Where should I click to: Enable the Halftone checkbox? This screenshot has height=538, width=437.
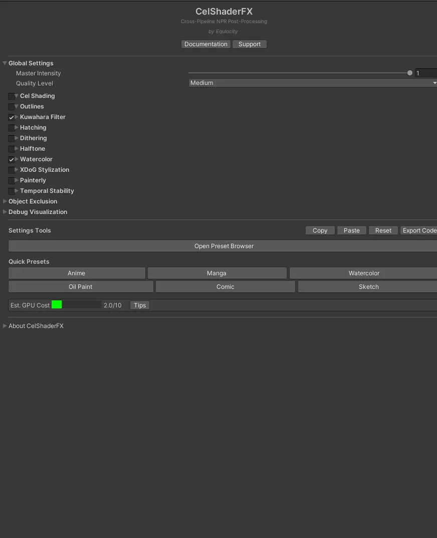point(12,149)
